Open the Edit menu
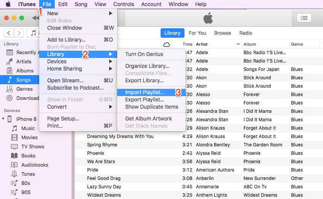 63,4
